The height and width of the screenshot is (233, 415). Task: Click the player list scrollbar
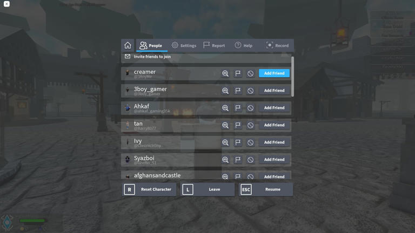pos(292,77)
